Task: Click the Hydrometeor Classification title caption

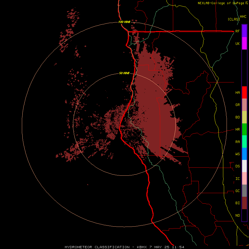Action: coord(97,247)
